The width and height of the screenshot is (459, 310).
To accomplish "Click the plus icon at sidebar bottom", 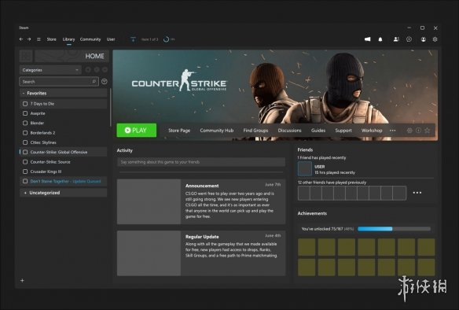I will tap(22, 280).
